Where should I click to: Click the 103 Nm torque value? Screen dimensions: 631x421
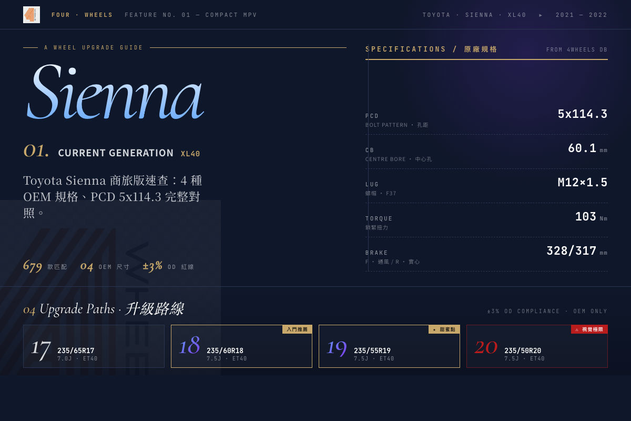(591, 217)
